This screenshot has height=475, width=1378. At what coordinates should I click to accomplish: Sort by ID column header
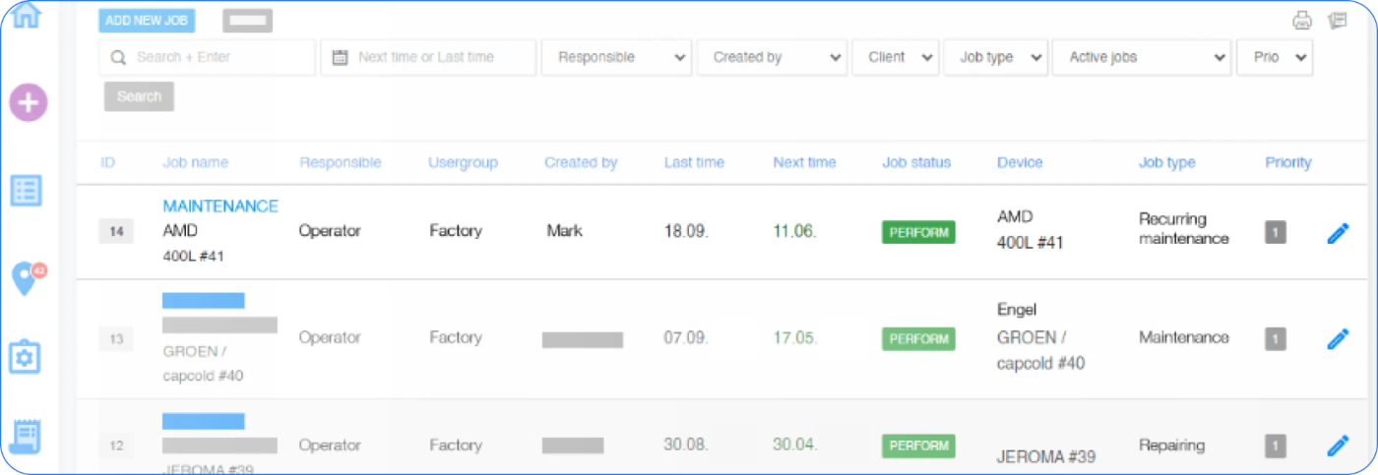[x=107, y=162]
